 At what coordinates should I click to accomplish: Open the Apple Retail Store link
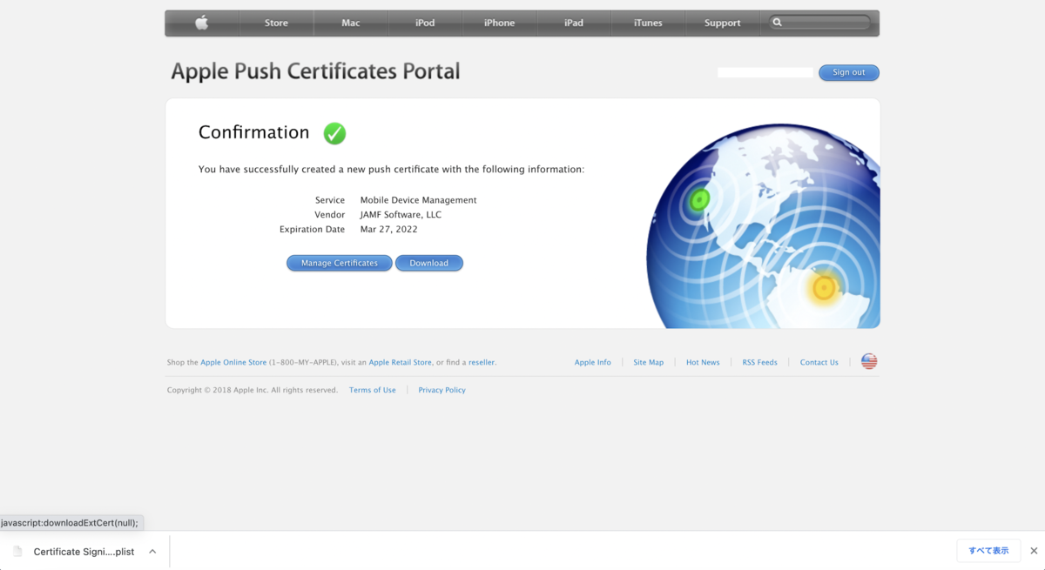(x=400, y=362)
